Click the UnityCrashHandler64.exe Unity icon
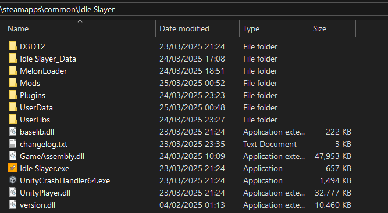The height and width of the screenshot is (213, 388). [x=13, y=180]
